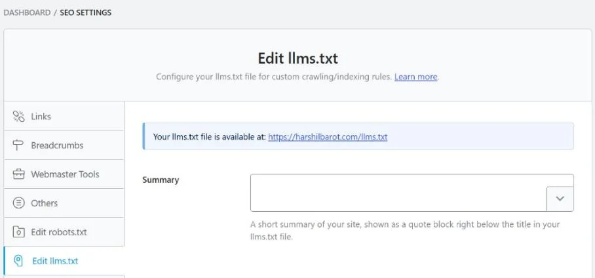Click the Breadcrumbs signpost icon

[18, 146]
